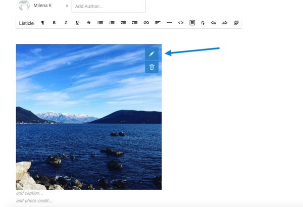Click the paragraph format icon
Viewport: 303px width, 207px height.
[42, 23]
